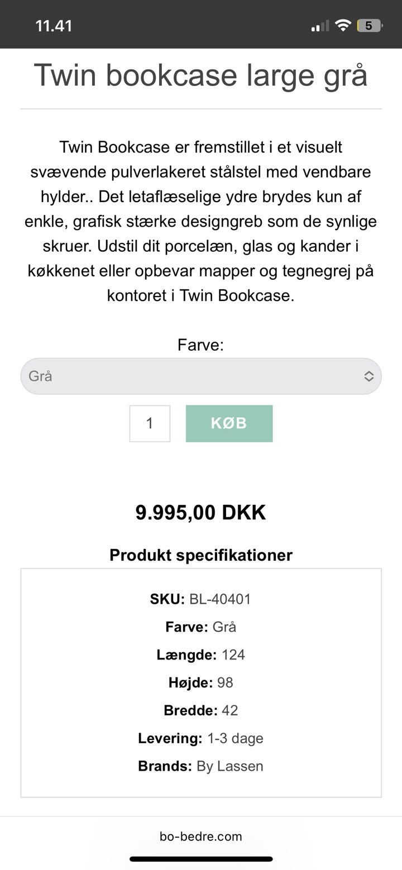Open the Farve color dropdown
This screenshot has height=870, width=402.
pyautogui.click(x=200, y=376)
